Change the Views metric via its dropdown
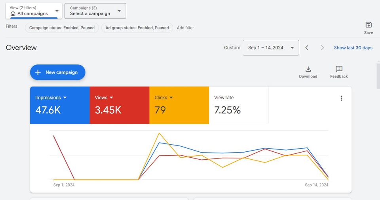The image size is (380, 200). pyautogui.click(x=111, y=98)
